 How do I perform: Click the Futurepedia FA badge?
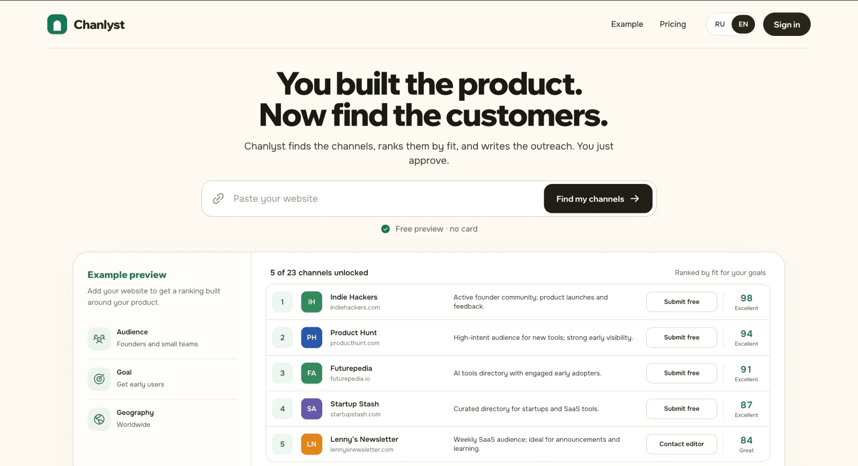coord(312,373)
